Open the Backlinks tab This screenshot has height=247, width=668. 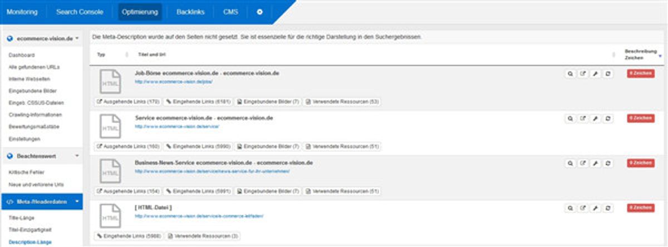(x=190, y=12)
